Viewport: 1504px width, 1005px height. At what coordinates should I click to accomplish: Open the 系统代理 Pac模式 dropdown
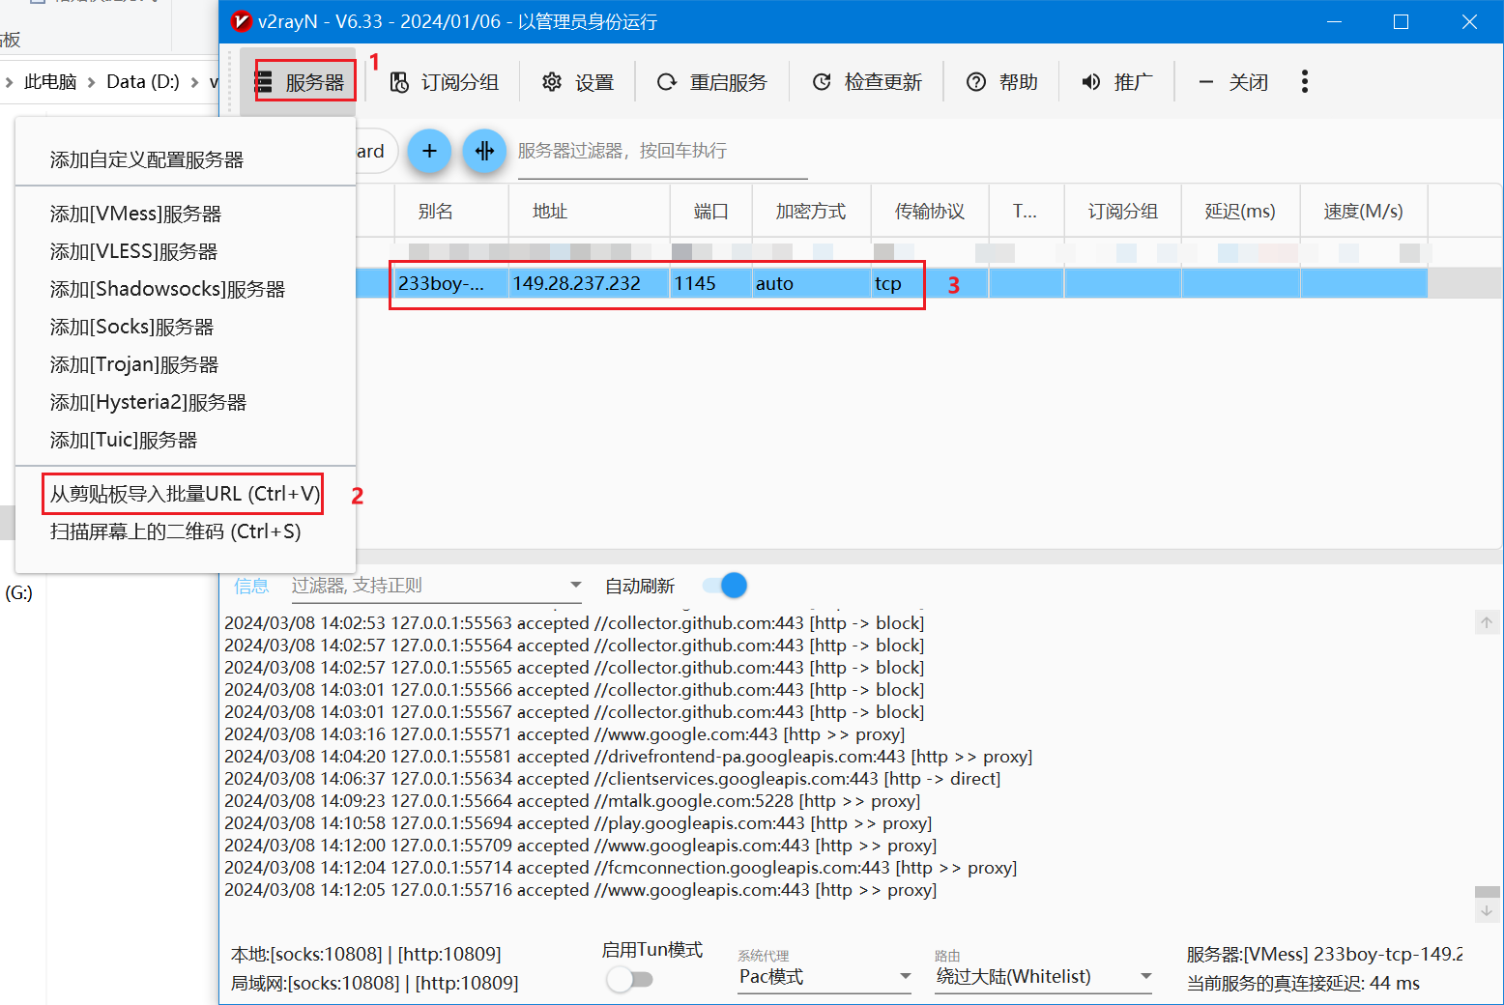824,977
